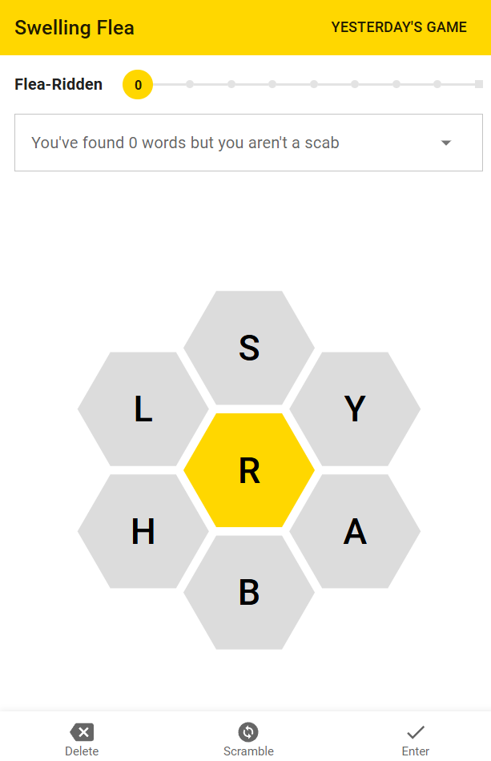Viewport: 491px width, 761px height.
Task: Select the letter B hexagon
Action: tap(249, 593)
